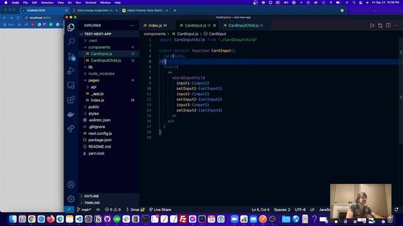The height and width of the screenshot is (226, 403).
Task: Open the Extensions view
Action: pos(71,100)
